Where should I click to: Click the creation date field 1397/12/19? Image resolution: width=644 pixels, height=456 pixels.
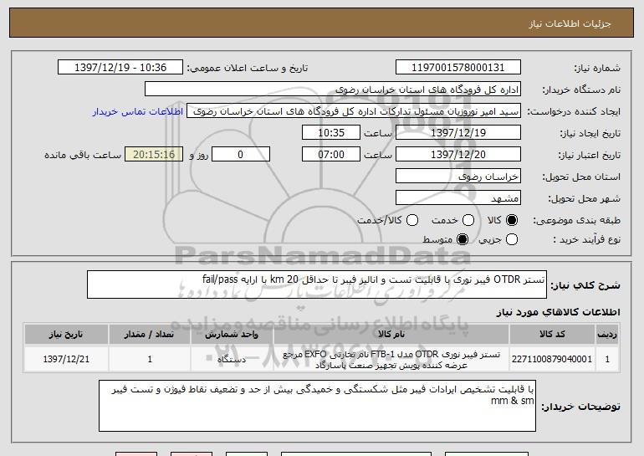point(458,133)
